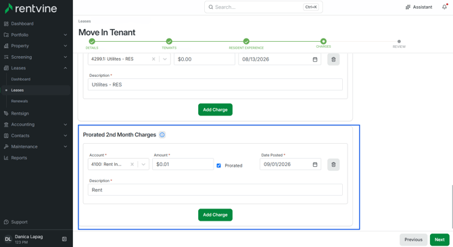
Task: Expand the Property menu chevron
Action: (66, 46)
